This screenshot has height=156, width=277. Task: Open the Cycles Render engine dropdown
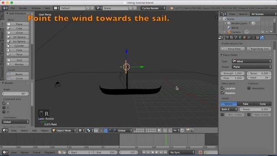[153, 8]
